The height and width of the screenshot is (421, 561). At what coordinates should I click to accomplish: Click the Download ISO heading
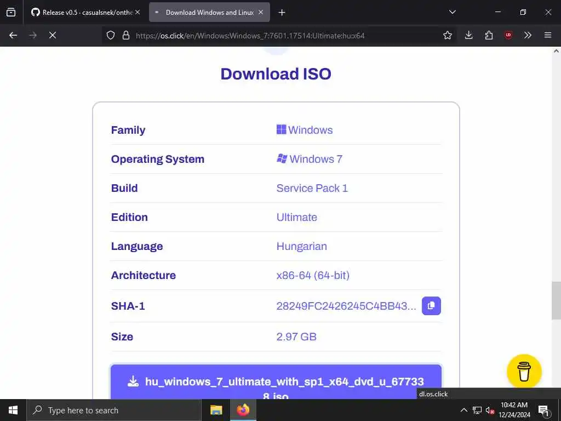click(x=276, y=74)
